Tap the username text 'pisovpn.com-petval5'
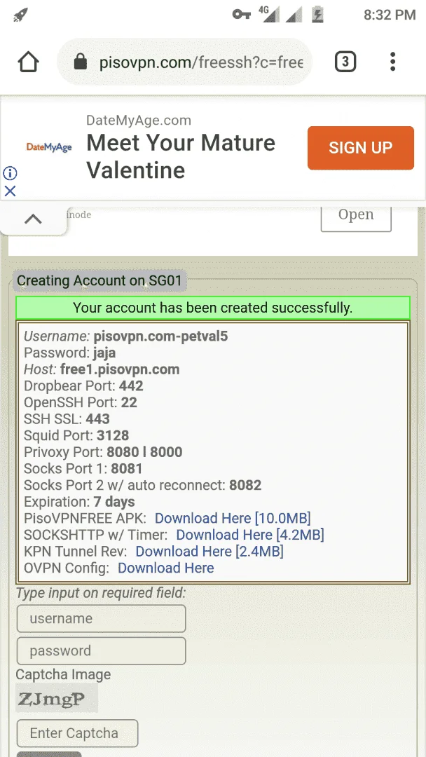Viewport: 426px width, 757px height. (x=160, y=336)
